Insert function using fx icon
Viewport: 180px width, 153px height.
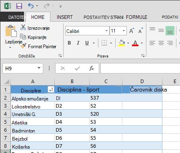[92, 68]
